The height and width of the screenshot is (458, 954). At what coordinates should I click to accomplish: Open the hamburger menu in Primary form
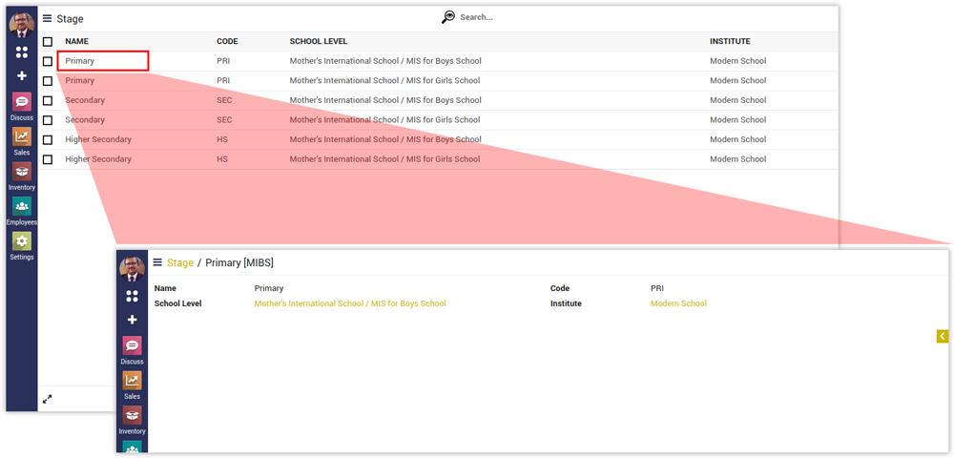pyautogui.click(x=157, y=262)
